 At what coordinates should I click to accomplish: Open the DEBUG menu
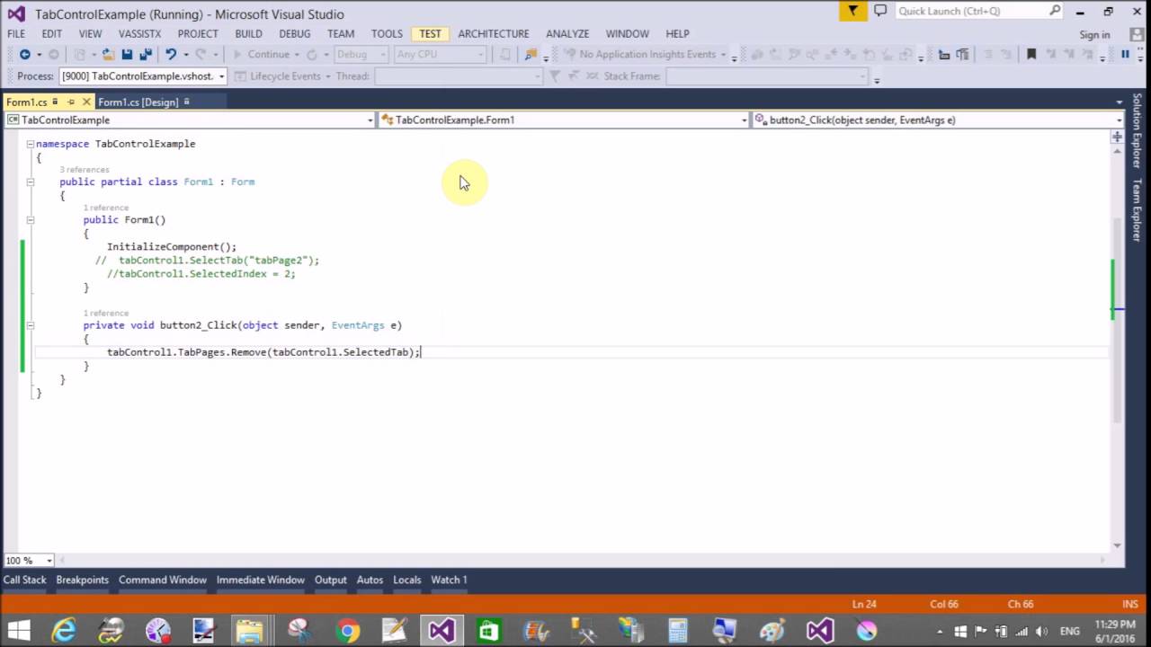pos(295,34)
